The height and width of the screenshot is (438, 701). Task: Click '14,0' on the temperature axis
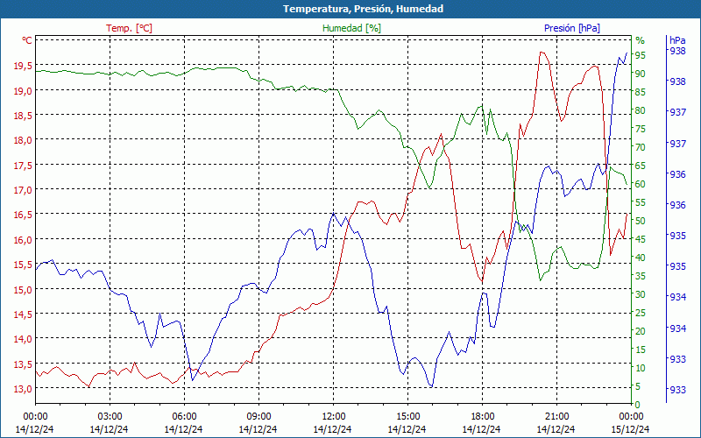click(23, 339)
